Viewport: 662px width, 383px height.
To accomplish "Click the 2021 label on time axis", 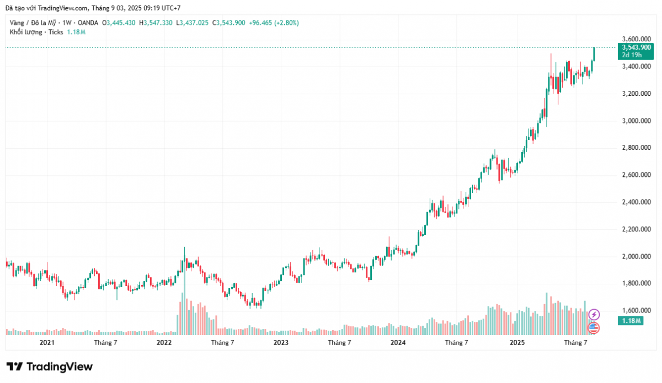I will click(x=47, y=343).
